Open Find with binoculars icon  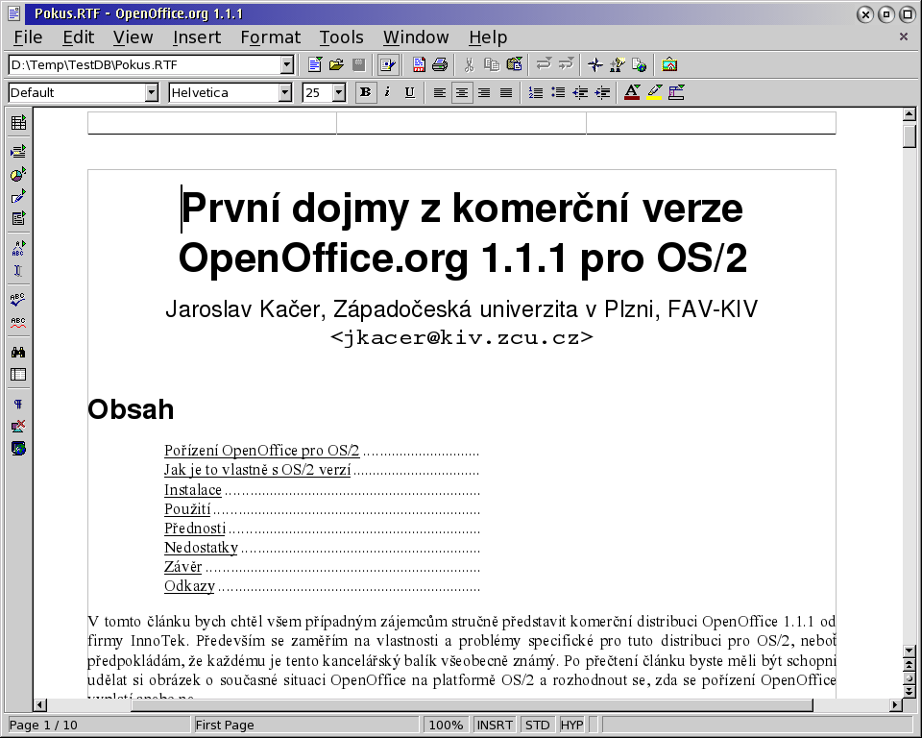click(18, 352)
